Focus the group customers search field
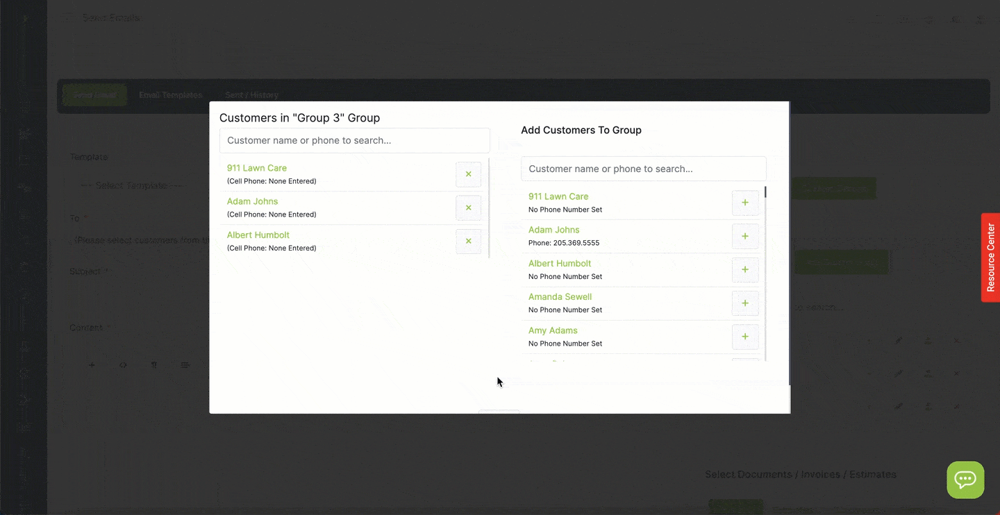Screen dimensions: 1000x515 click(355, 140)
